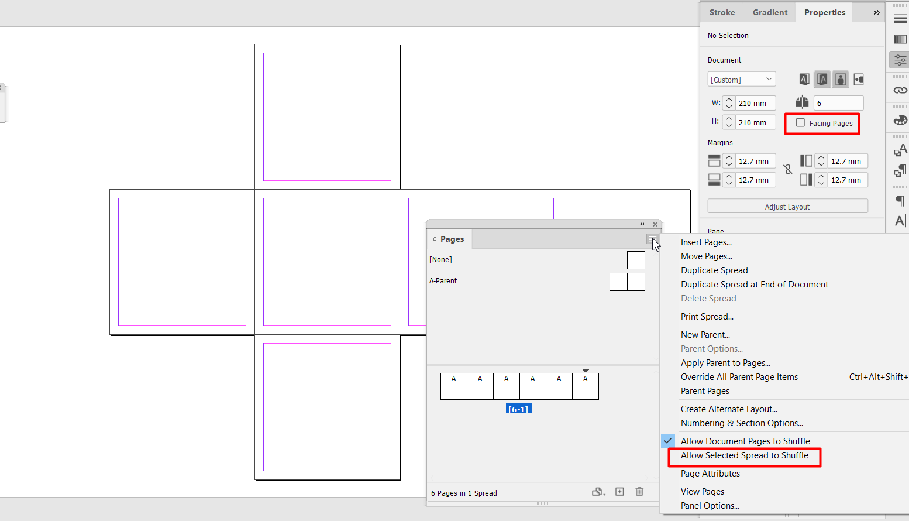909x521 pixels.
Task: Open Paragraph Styles icon in dock
Action: point(900,170)
